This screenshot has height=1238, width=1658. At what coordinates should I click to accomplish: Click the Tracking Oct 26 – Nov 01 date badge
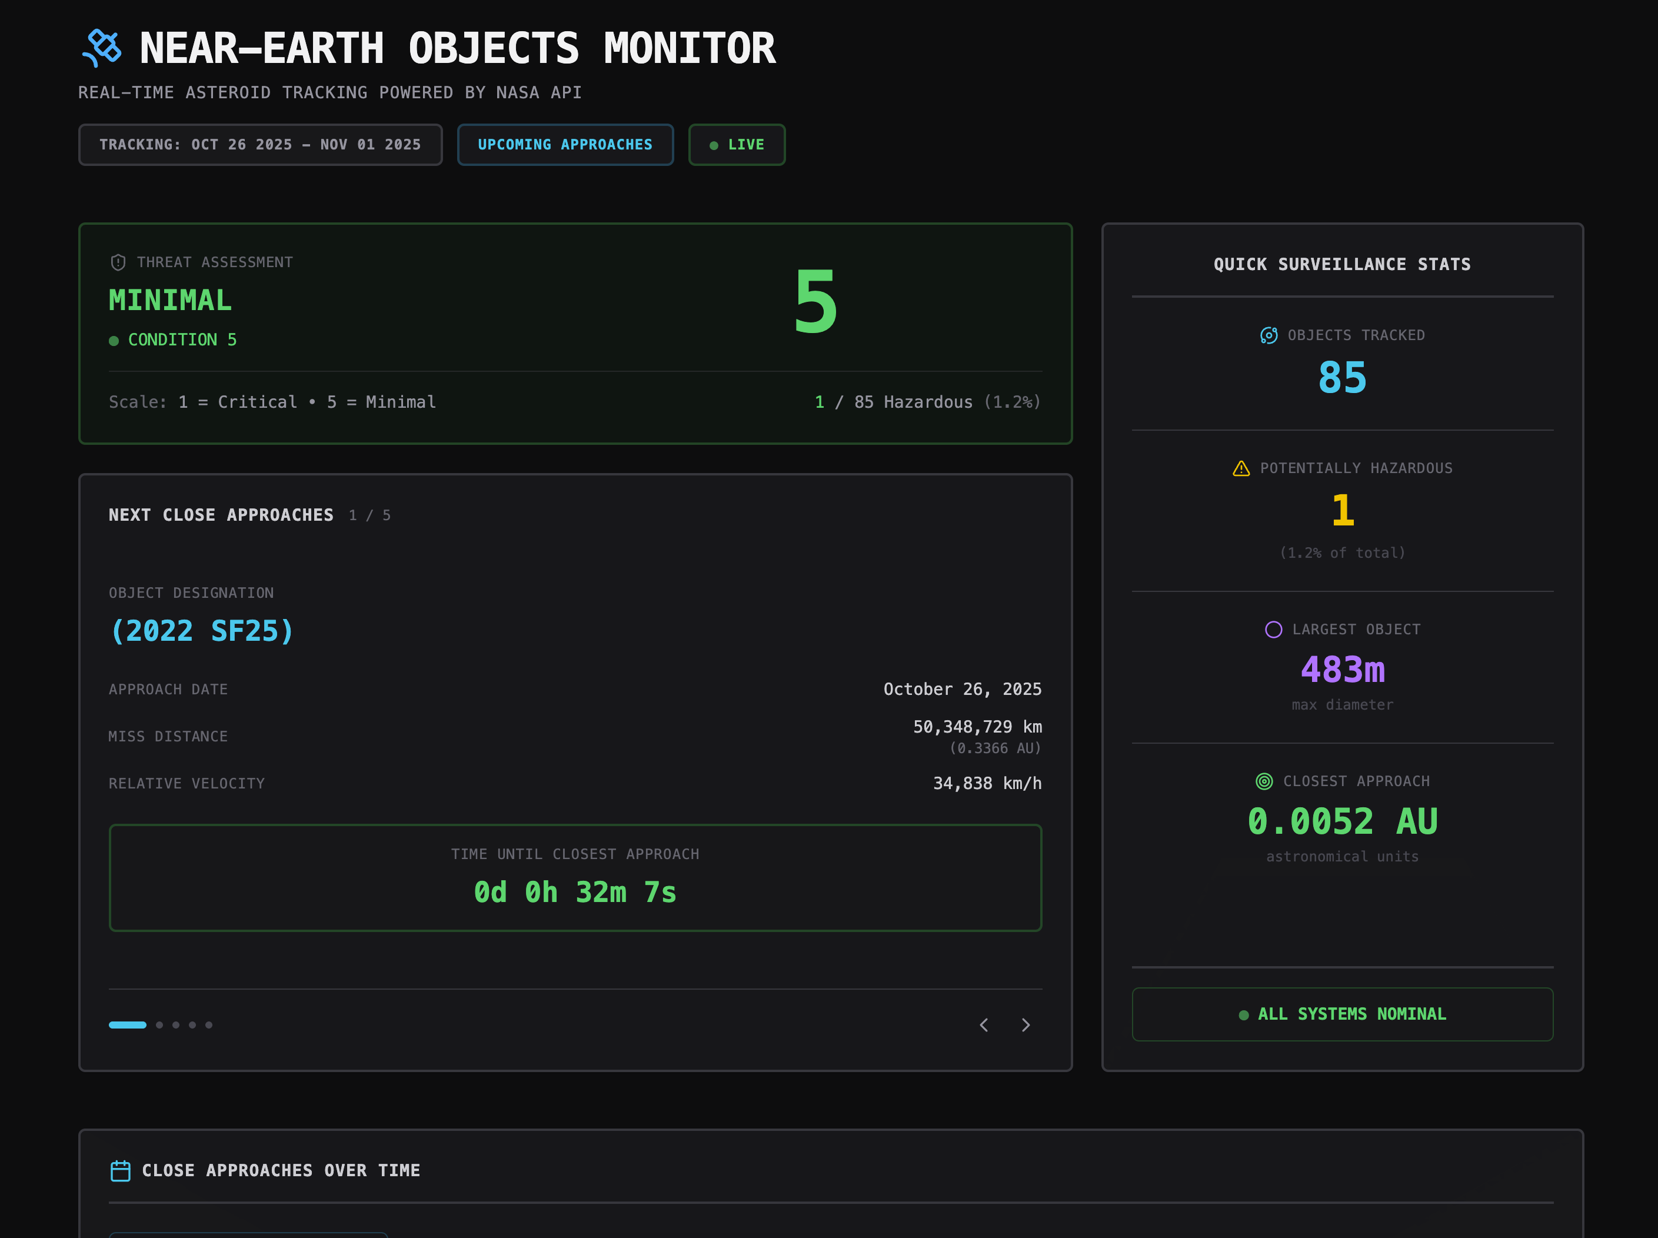tap(260, 145)
